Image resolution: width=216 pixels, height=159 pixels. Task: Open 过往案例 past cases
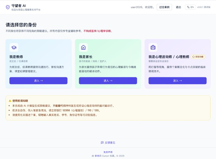click(x=164, y=7)
